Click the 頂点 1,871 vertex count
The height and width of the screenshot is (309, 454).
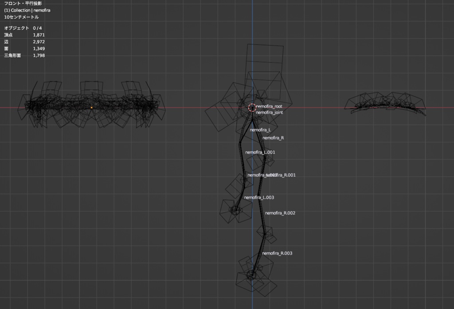tap(24, 35)
